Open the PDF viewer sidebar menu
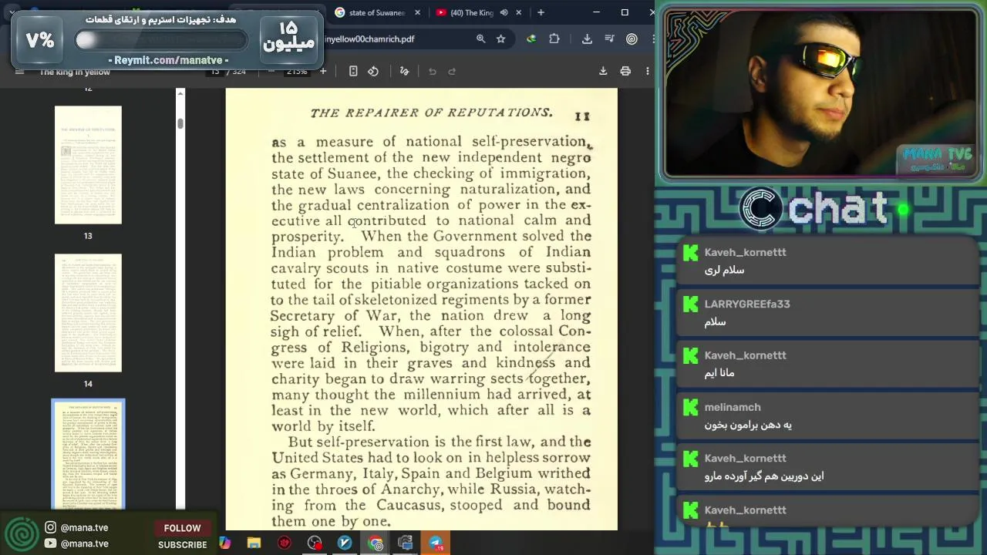The height and width of the screenshot is (555, 987). (20, 72)
